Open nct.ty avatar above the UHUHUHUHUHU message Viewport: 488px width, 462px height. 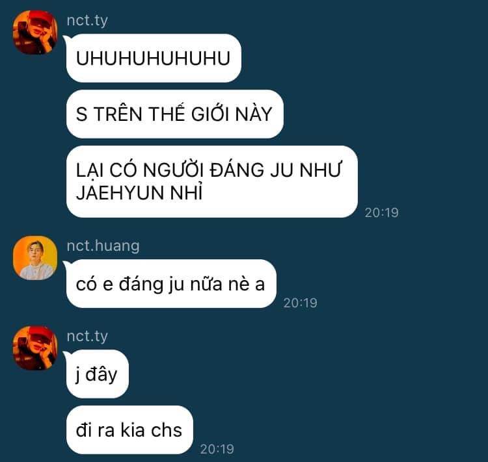tap(35, 32)
